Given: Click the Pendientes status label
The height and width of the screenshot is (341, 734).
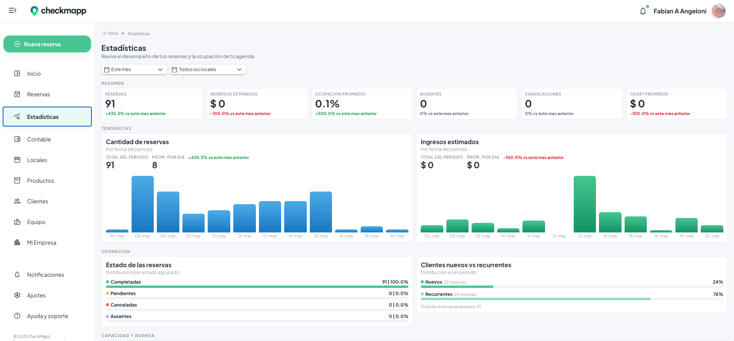Looking at the screenshot, I should 123,294.
